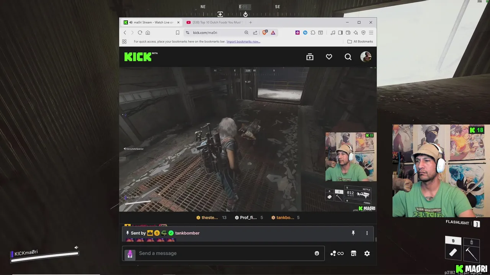Close the ma0ri Stream tab
This screenshot has height=275, width=490.
click(178, 23)
